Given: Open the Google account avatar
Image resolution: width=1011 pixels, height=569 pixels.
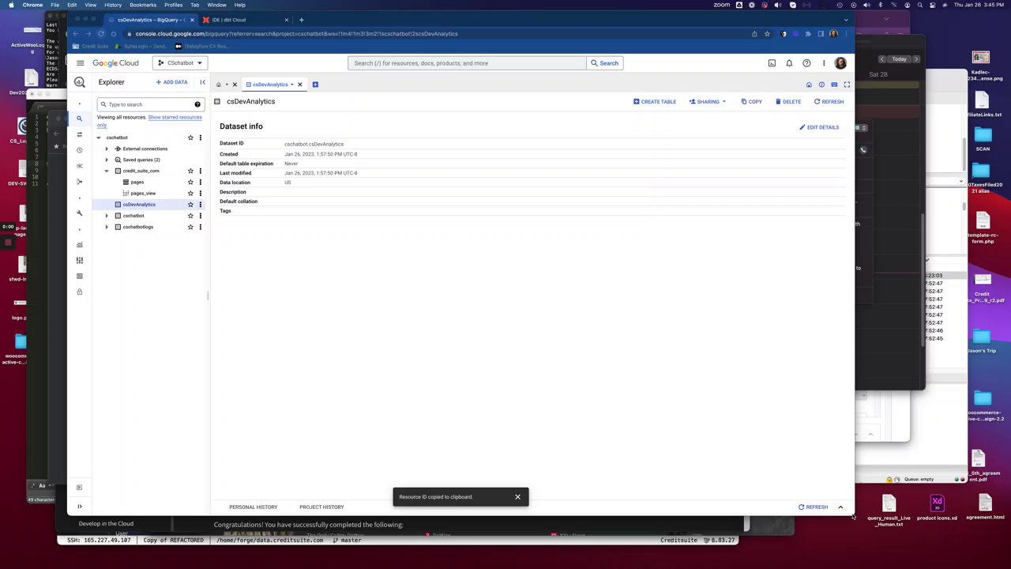Looking at the screenshot, I should point(840,63).
